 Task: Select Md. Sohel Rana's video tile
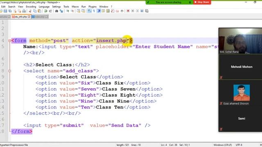[240, 41]
